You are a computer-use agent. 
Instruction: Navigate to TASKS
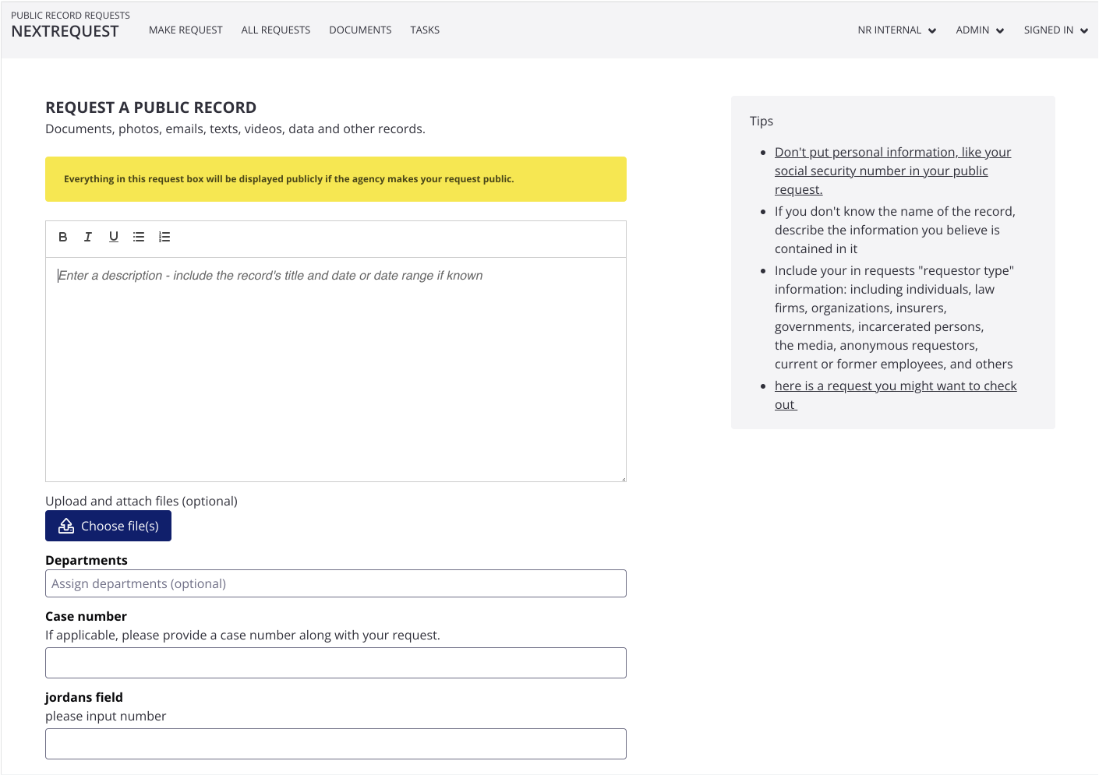pyautogui.click(x=425, y=30)
